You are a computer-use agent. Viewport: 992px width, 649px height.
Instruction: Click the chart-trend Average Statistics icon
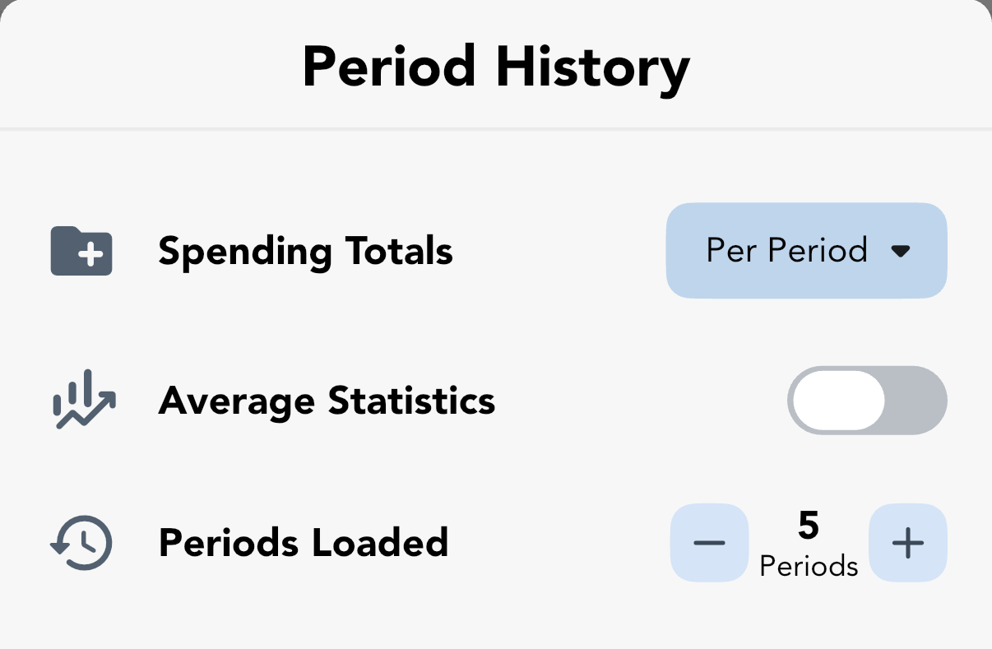pos(84,401)
